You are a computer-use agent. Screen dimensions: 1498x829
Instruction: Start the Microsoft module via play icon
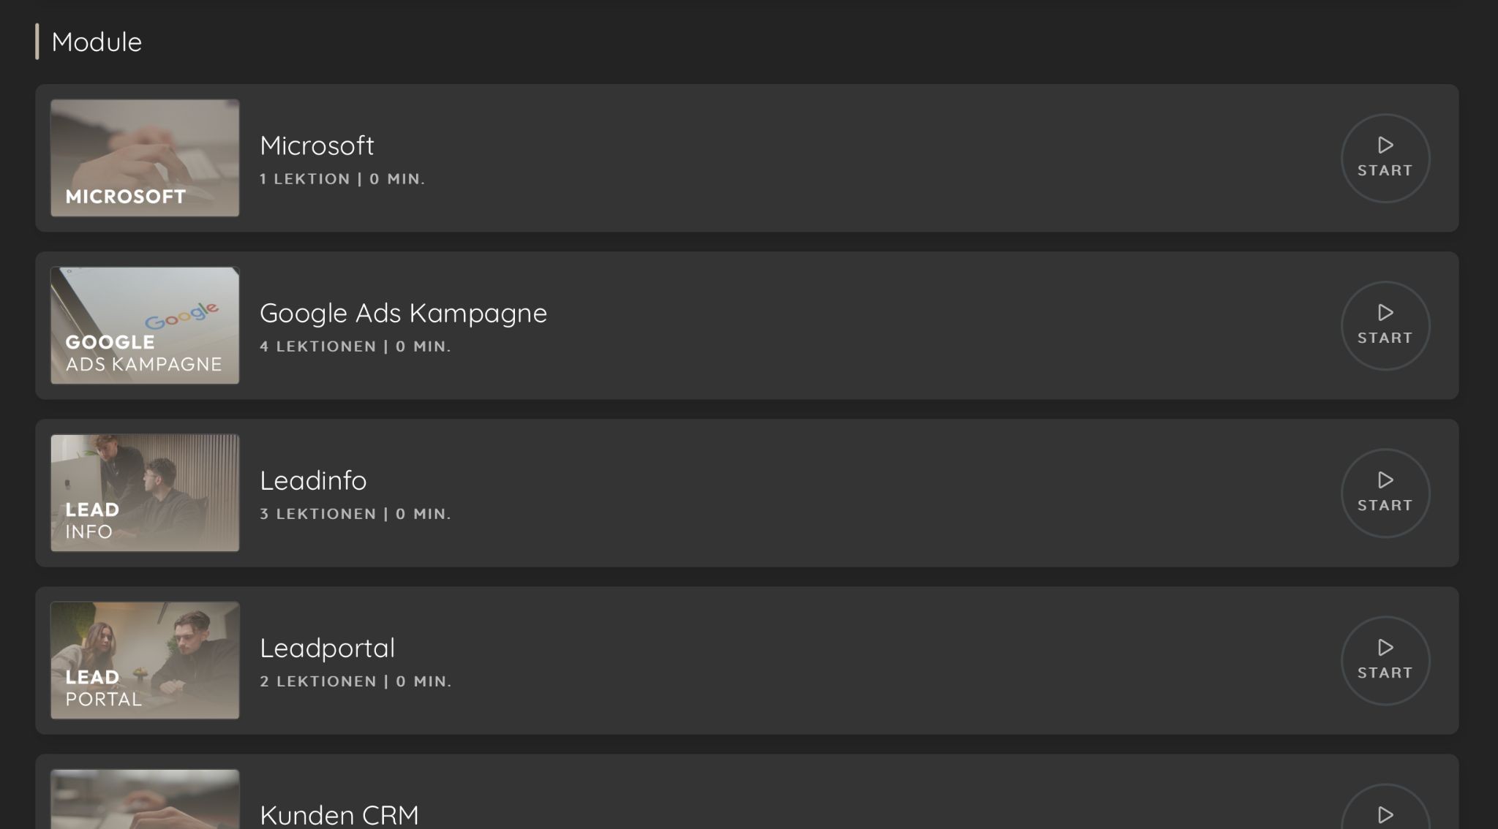point(1385,145)
